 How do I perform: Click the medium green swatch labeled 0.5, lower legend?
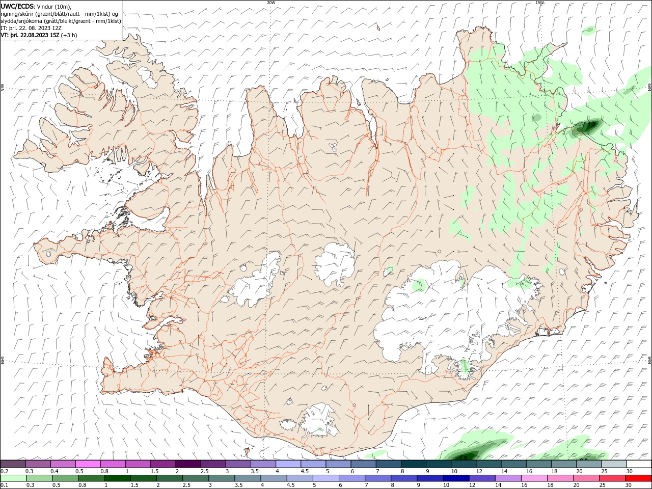pos(65,478)
